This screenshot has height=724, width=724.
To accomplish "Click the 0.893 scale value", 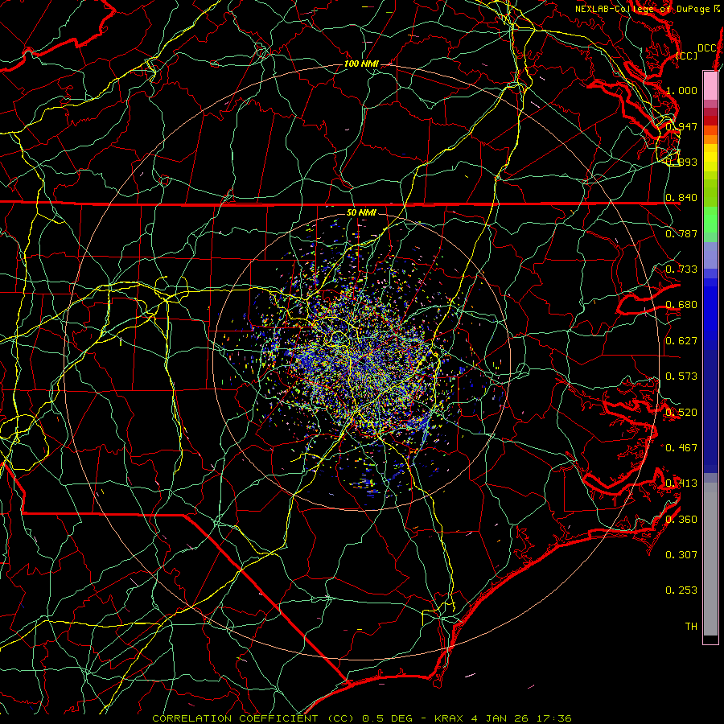I will [681, 162].
